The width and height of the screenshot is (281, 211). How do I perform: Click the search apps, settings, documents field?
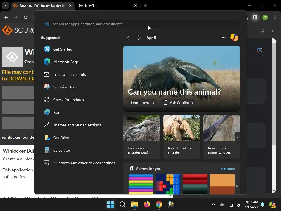(x=140, y=24)
